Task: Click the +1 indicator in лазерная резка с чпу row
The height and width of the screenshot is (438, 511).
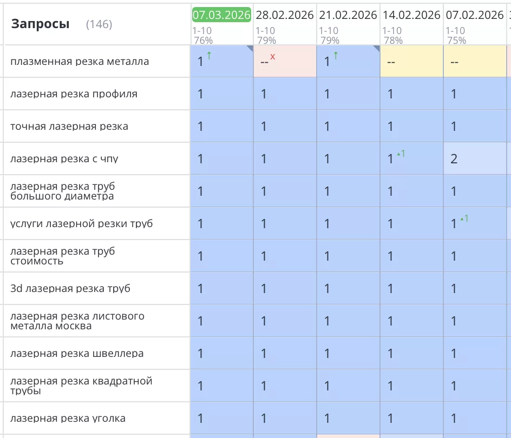Action: tap(401, 154)
